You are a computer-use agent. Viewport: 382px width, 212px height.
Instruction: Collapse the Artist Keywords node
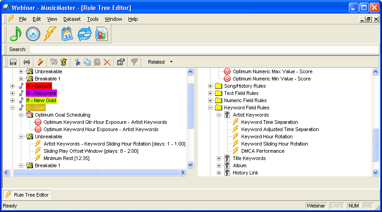pos(219,115)
